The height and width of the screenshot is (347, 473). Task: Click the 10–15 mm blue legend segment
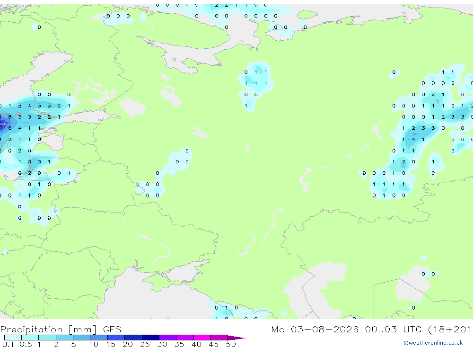(99, 338)
